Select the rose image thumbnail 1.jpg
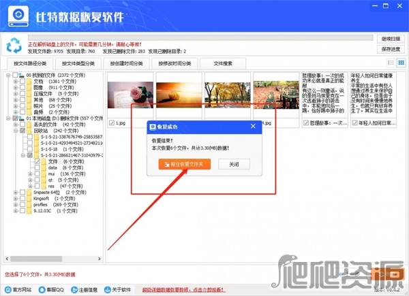The height and width of the screenshot is (296, 409). coord(130,95)
